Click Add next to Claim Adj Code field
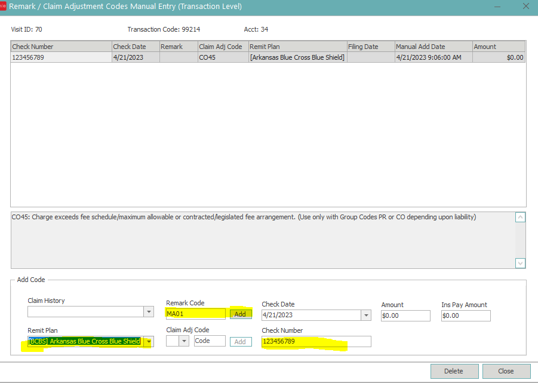Viewport: 538px width, 383px height. [240, 342]
